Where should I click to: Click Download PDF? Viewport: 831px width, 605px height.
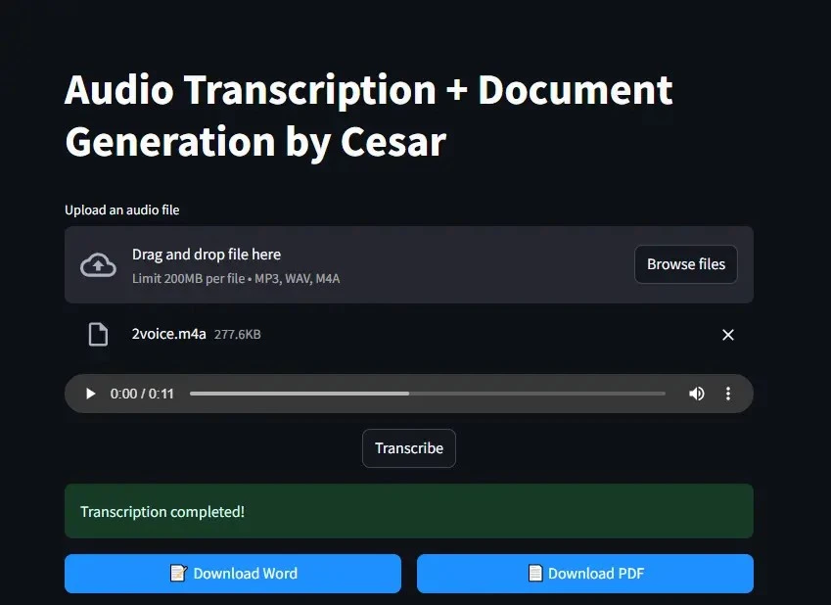584,574
